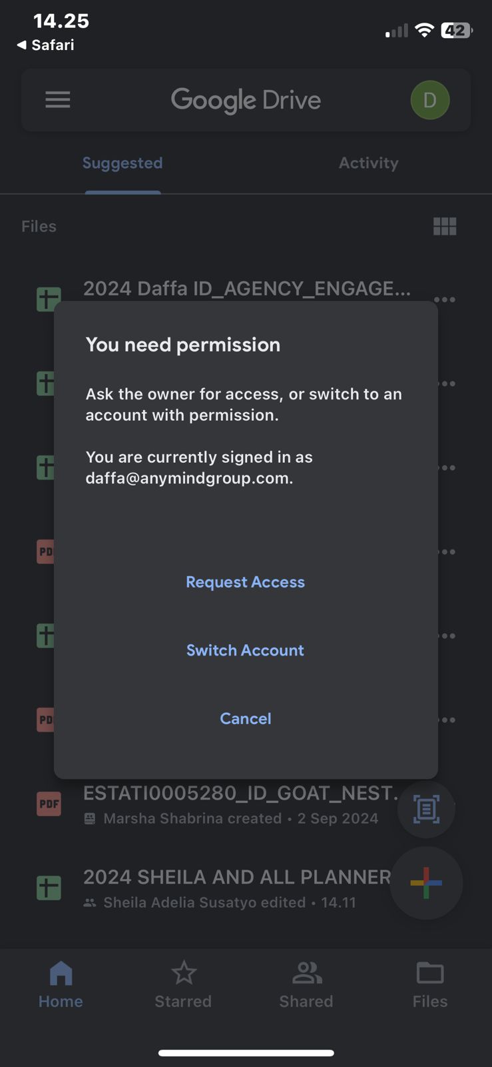
Task: Open the Starred tab
Action: 183,985
